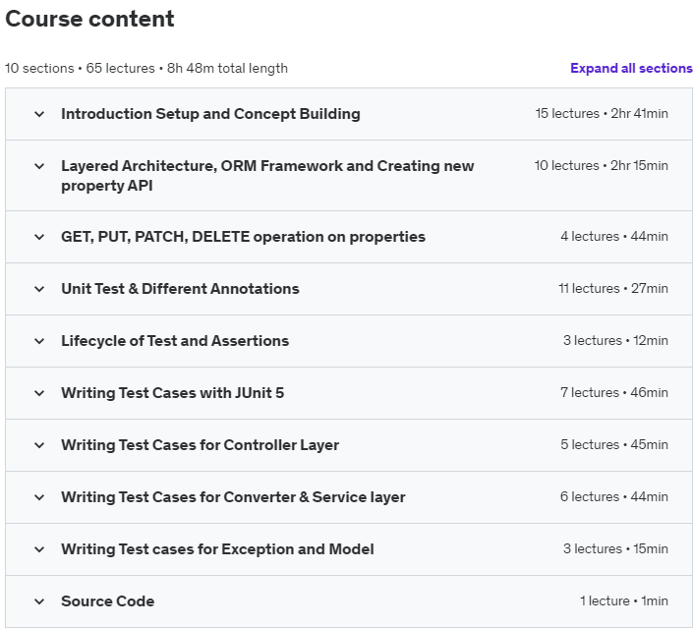The height and width of the screenshot is (628, 693).
Task: Select the Source Code section title
Action: click(x=108, y=601)
